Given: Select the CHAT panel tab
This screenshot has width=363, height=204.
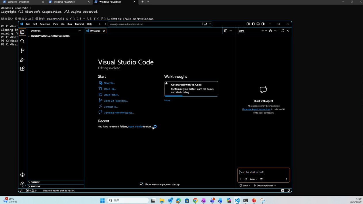Looking at the screenshot, I should tap(242, 31).
